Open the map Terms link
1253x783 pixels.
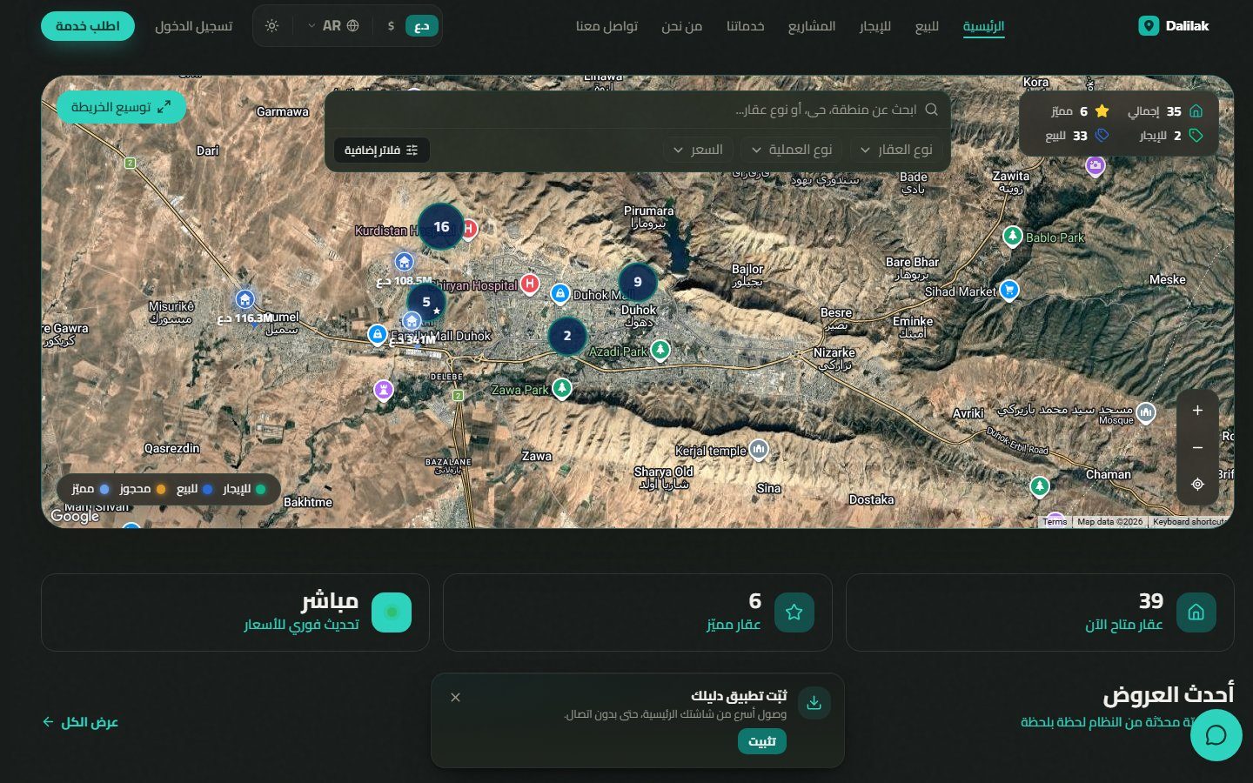pos(1055,522)
